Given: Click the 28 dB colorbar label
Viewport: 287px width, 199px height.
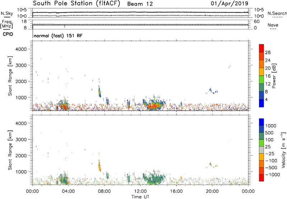Looking at the screenshot, I should point(268,52).
